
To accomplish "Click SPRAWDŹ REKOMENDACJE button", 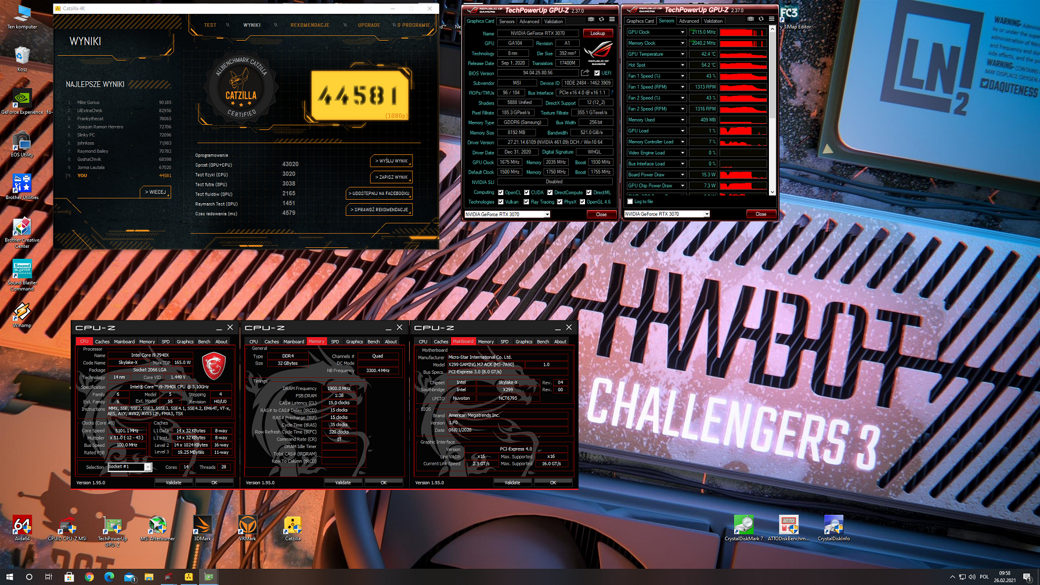I will tap(379, 210).
